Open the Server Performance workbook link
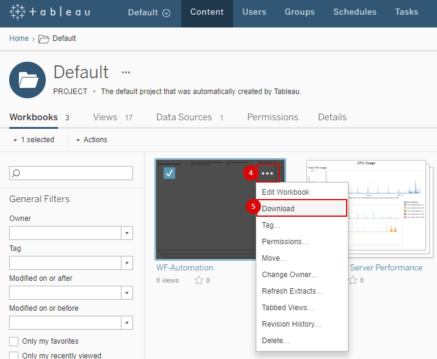437x359 pixels. pos(386,267)
